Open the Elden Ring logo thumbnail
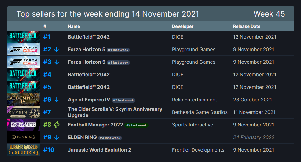Viewport: 301px width, 162px height. pos(24,137)
